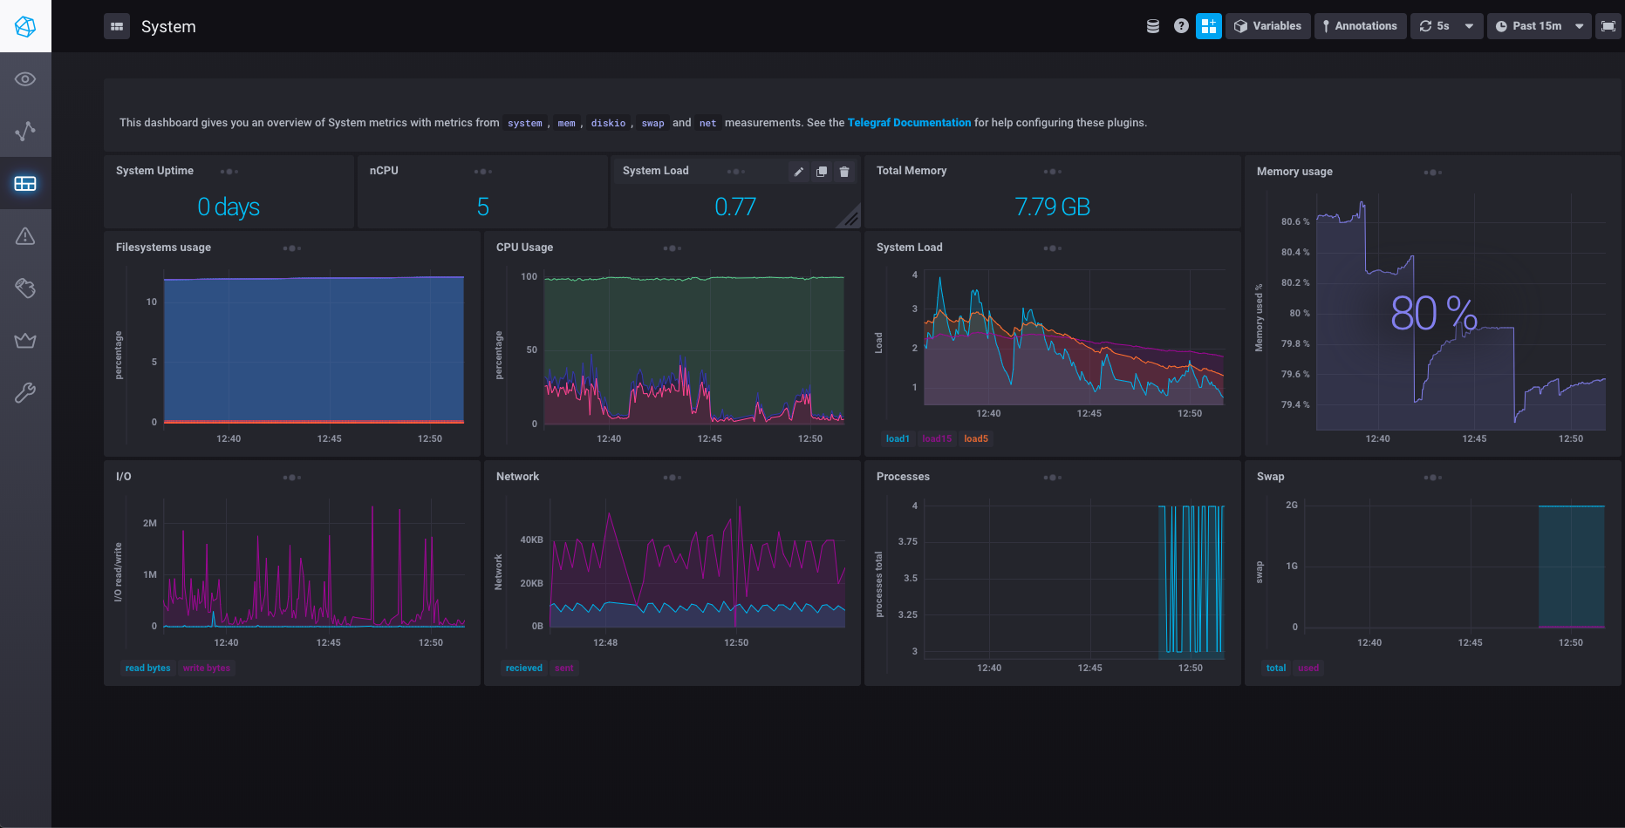1625x828 pixels.
Task: Open the Variables control bar
Action: (x=1268, y=26)
